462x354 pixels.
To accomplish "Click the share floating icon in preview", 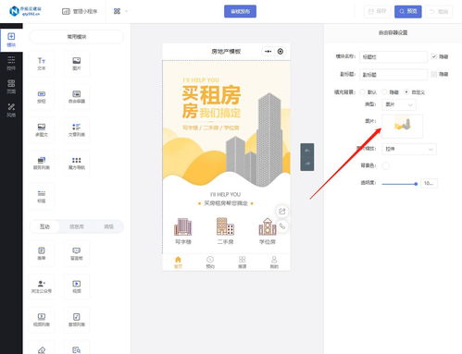I will pos(281,211).
